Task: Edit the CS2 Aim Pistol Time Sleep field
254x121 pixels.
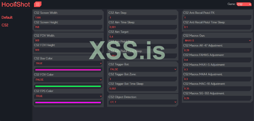Action: click(143, 56)
